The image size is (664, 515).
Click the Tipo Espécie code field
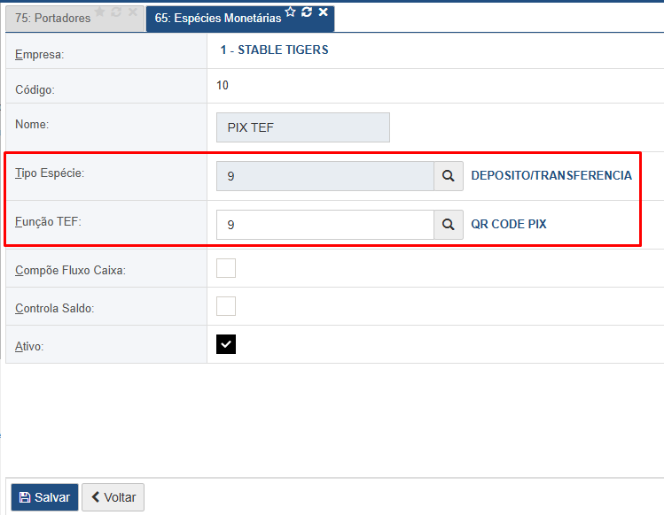pyautogui.click(x=325, y=176)
